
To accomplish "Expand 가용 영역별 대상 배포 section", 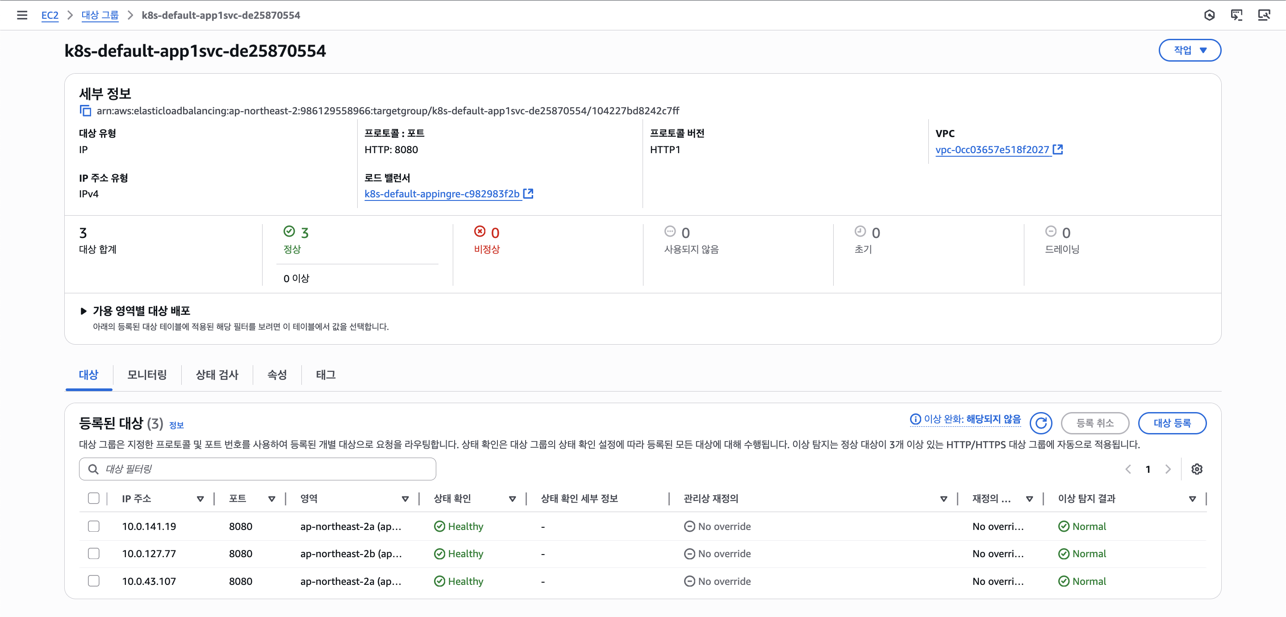I will (84, 310).
